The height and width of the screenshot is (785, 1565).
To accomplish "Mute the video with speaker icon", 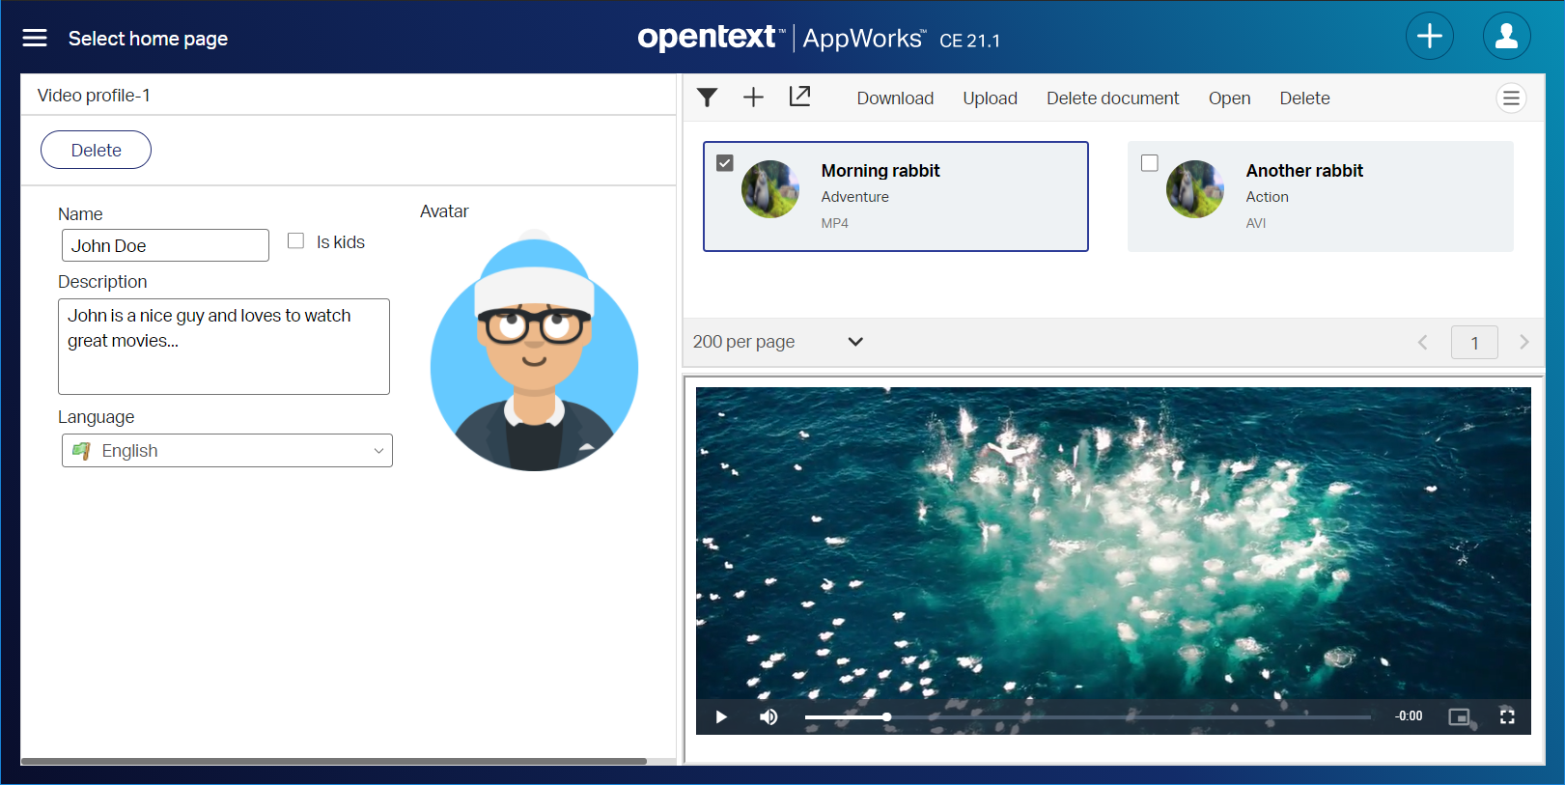I will 769,716.
